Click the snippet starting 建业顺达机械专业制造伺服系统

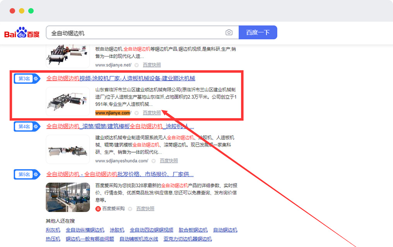tap(165, 145)
